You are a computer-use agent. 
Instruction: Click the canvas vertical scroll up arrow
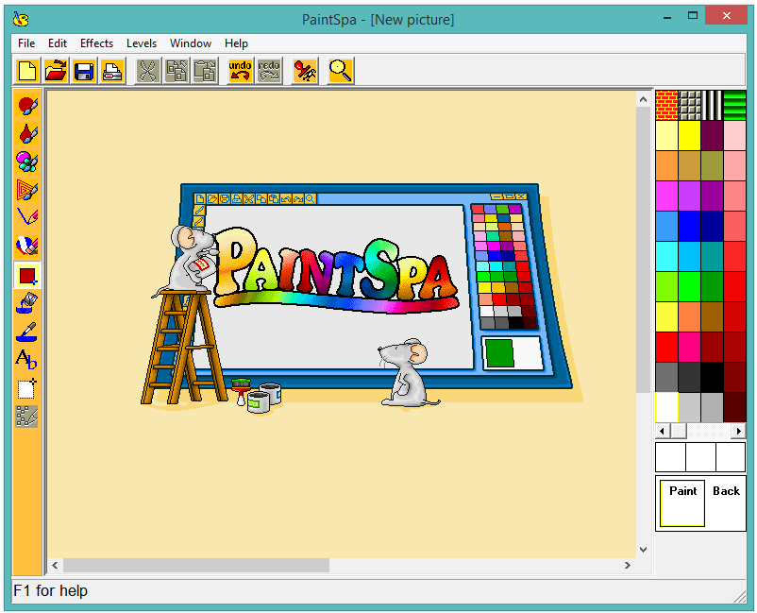click(643, 99)
